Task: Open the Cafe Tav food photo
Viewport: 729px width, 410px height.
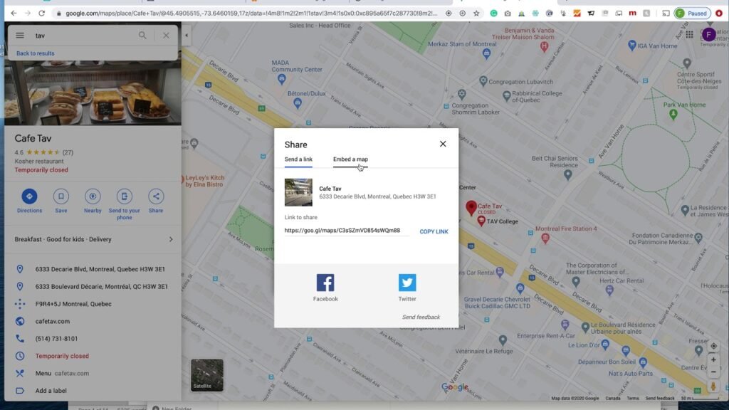Action: (93, 93)
